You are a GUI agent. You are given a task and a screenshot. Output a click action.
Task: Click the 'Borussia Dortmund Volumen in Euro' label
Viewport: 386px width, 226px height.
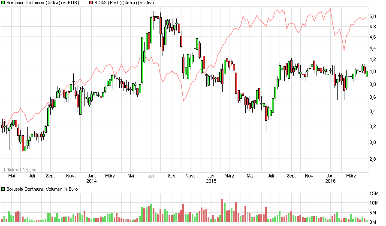[x=42, y=189]
